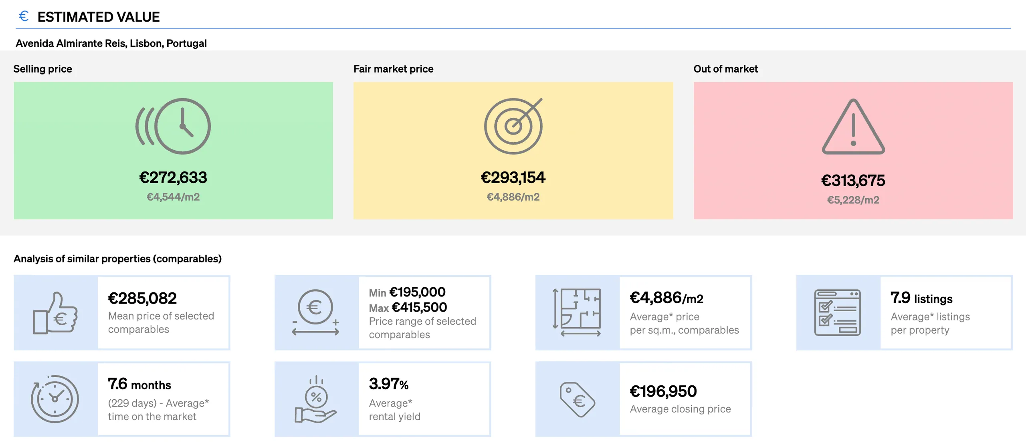Click the euro icon beside Estimated Value heading
The image size is (1026, 443).
tap(24, 16)
